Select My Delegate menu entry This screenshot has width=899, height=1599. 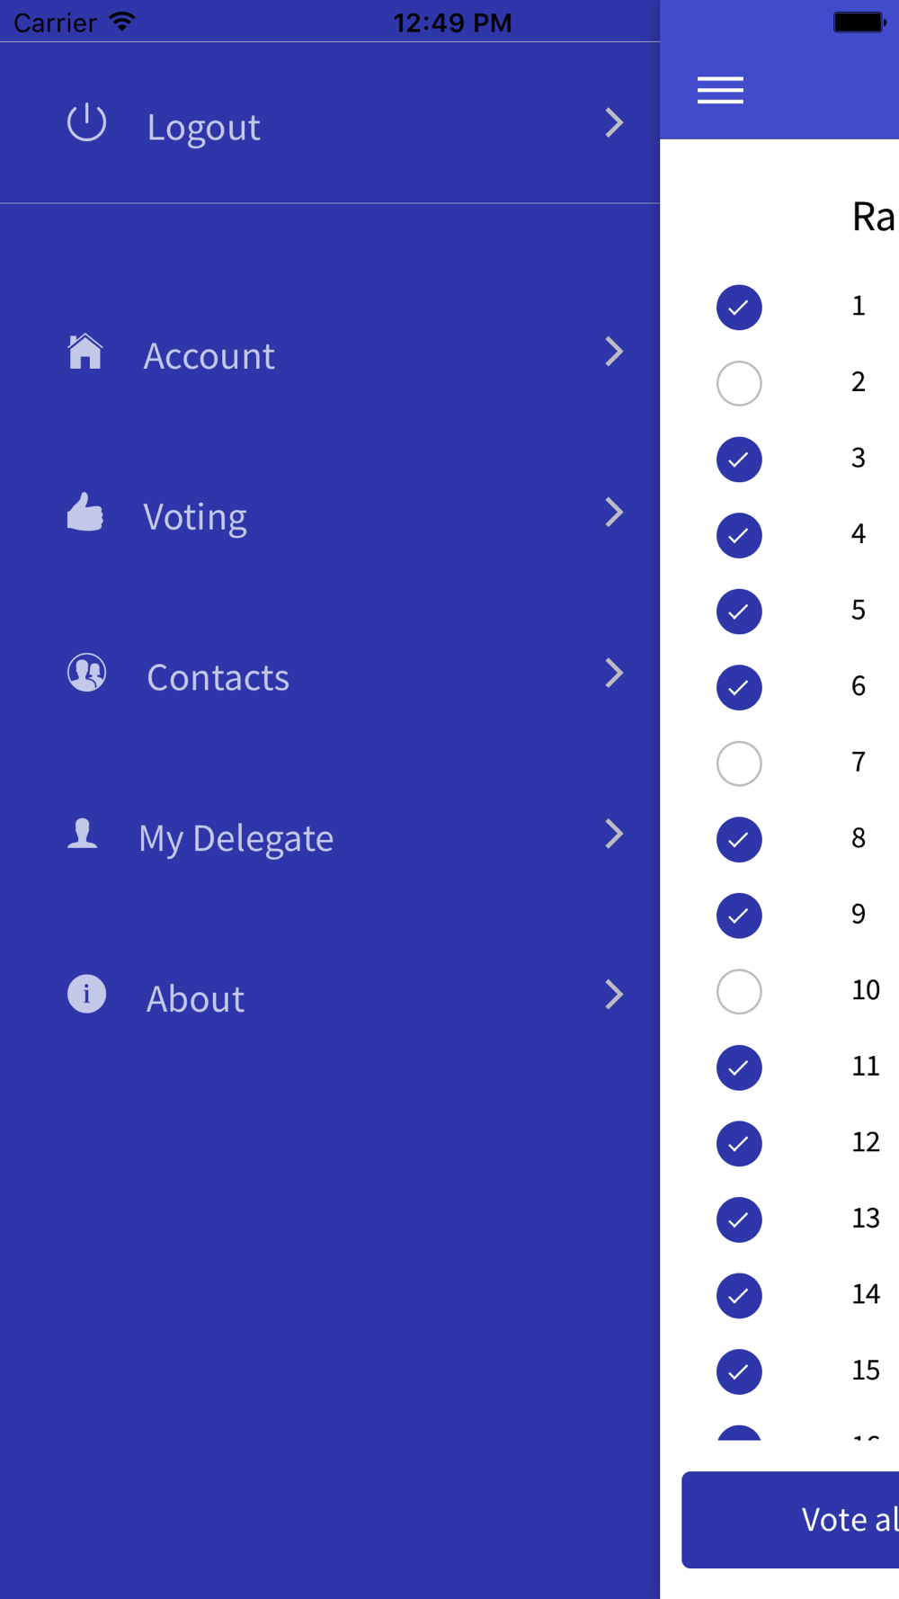tap(236, 838)
